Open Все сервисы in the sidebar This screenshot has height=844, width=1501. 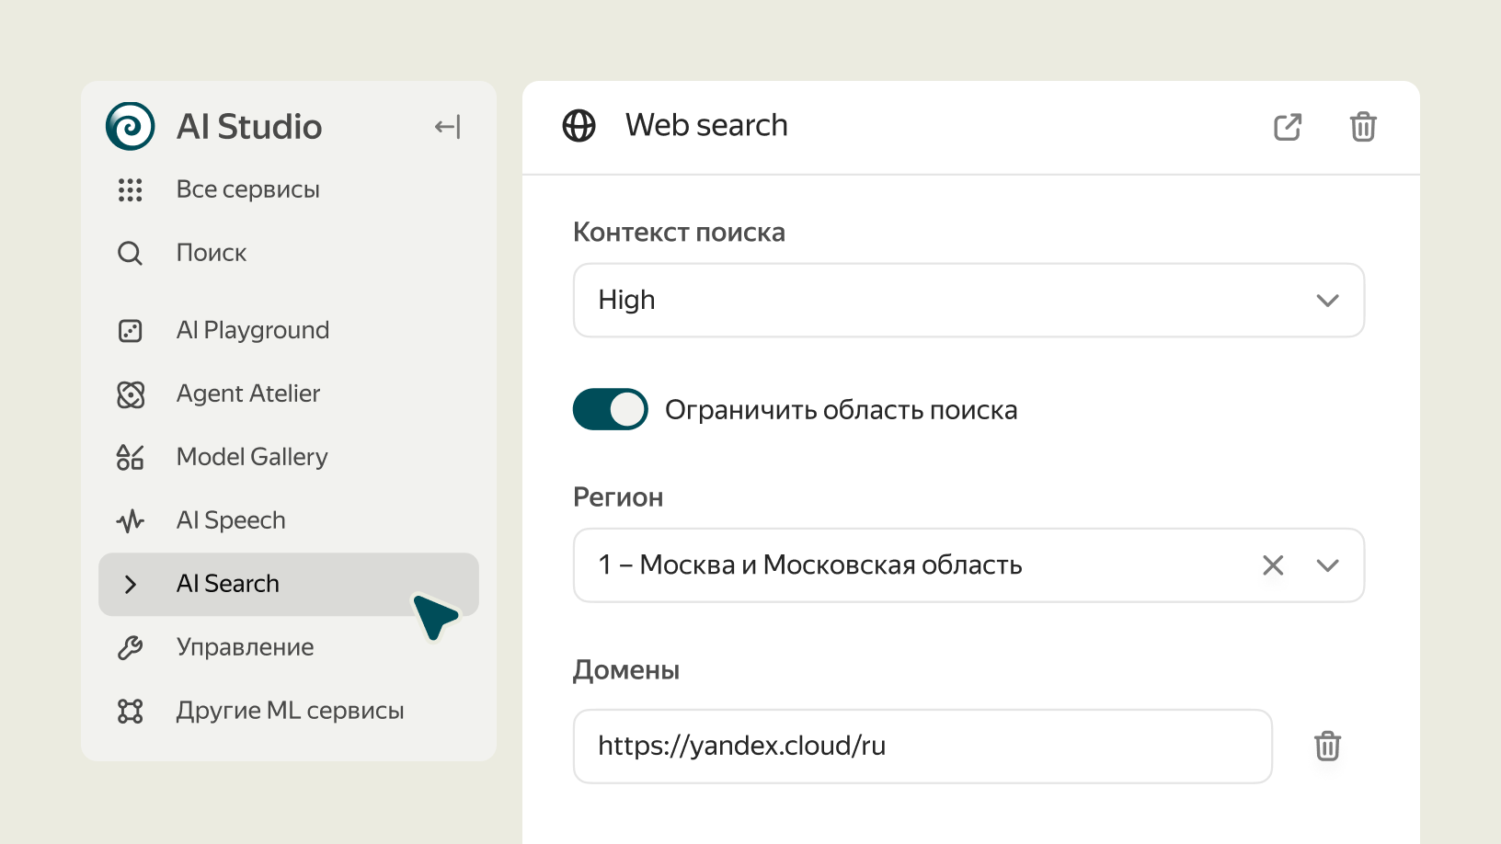point(247,189)
